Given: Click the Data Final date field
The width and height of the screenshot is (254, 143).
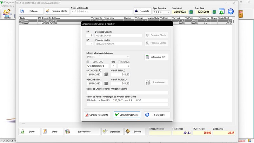Looking at the screenshot, I should [203, 12].
